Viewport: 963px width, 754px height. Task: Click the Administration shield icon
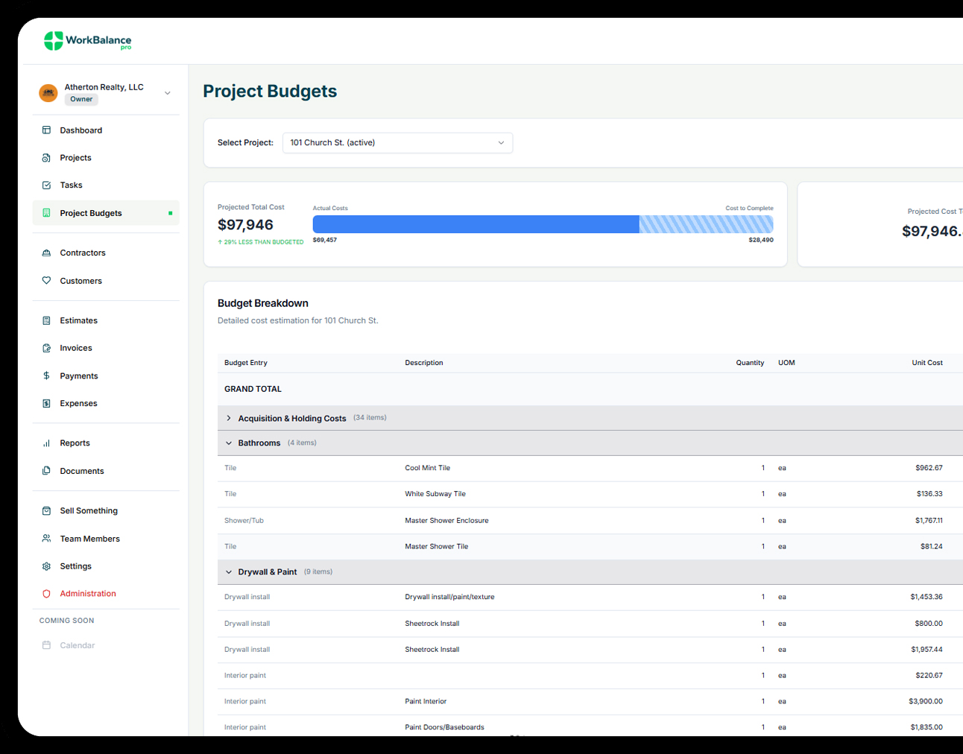46,594
